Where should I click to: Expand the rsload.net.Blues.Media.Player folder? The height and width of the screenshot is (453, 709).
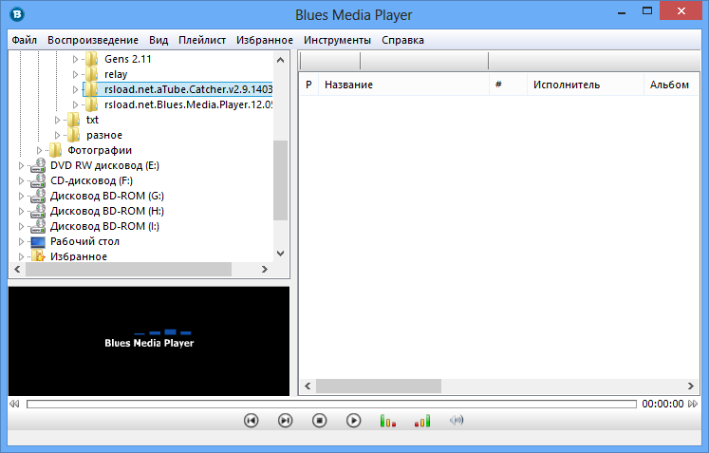pyautogui.click(x=76, y=105)
